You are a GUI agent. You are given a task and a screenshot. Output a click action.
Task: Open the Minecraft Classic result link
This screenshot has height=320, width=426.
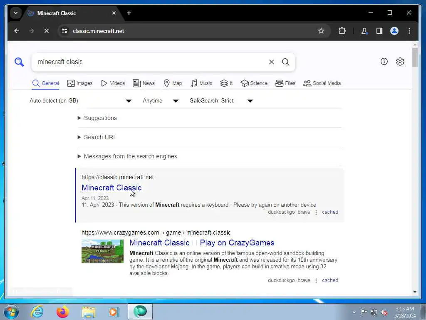[x=111, y=188]
